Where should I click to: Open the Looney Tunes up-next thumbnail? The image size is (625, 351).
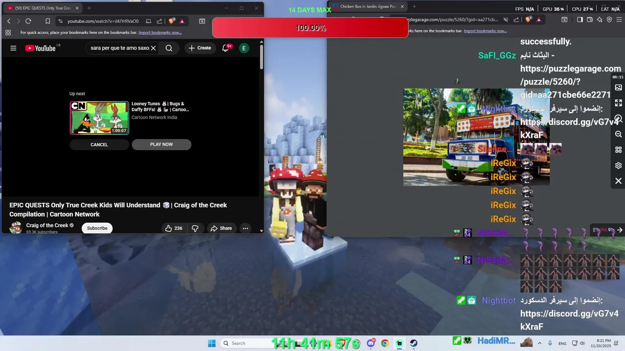tap(99, 117)
